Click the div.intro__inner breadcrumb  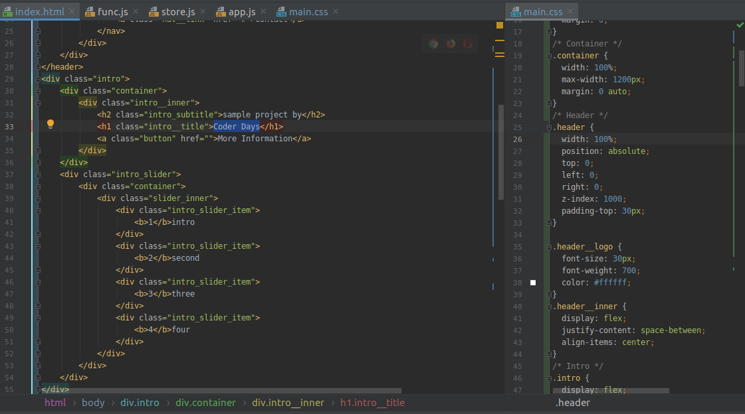click(x=288, y=403)
